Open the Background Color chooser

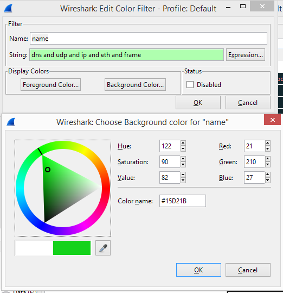135,85
